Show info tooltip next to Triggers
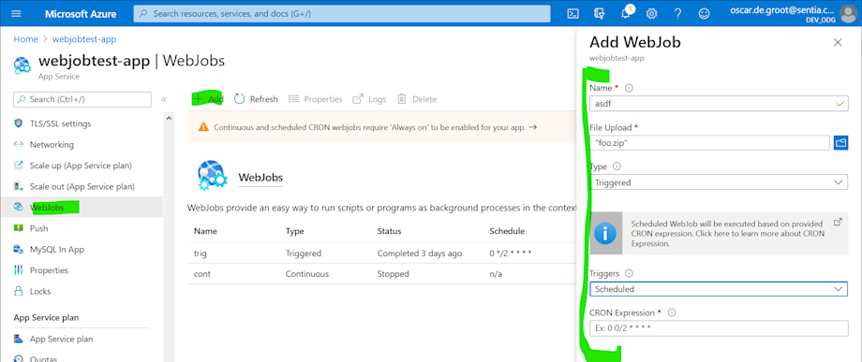The height and width of the screenshot is (362, 862). click(630, 273)
